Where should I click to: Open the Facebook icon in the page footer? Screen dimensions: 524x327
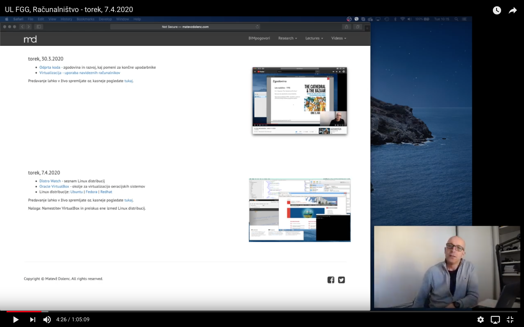click(331, 280)
